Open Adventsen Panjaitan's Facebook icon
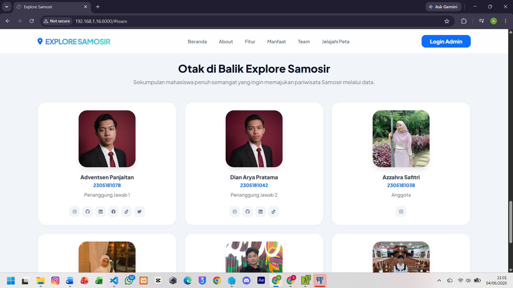The width and height of the screenshot is (513, 288). click(114, 212)
